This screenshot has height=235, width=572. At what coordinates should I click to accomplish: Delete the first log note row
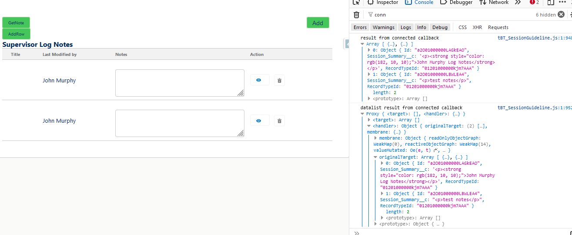coord(279,80)
